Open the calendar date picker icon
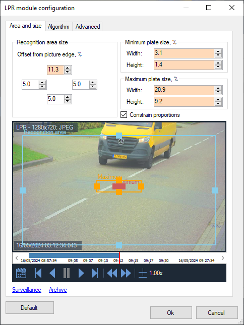244x325 pixels. point(21,273)
